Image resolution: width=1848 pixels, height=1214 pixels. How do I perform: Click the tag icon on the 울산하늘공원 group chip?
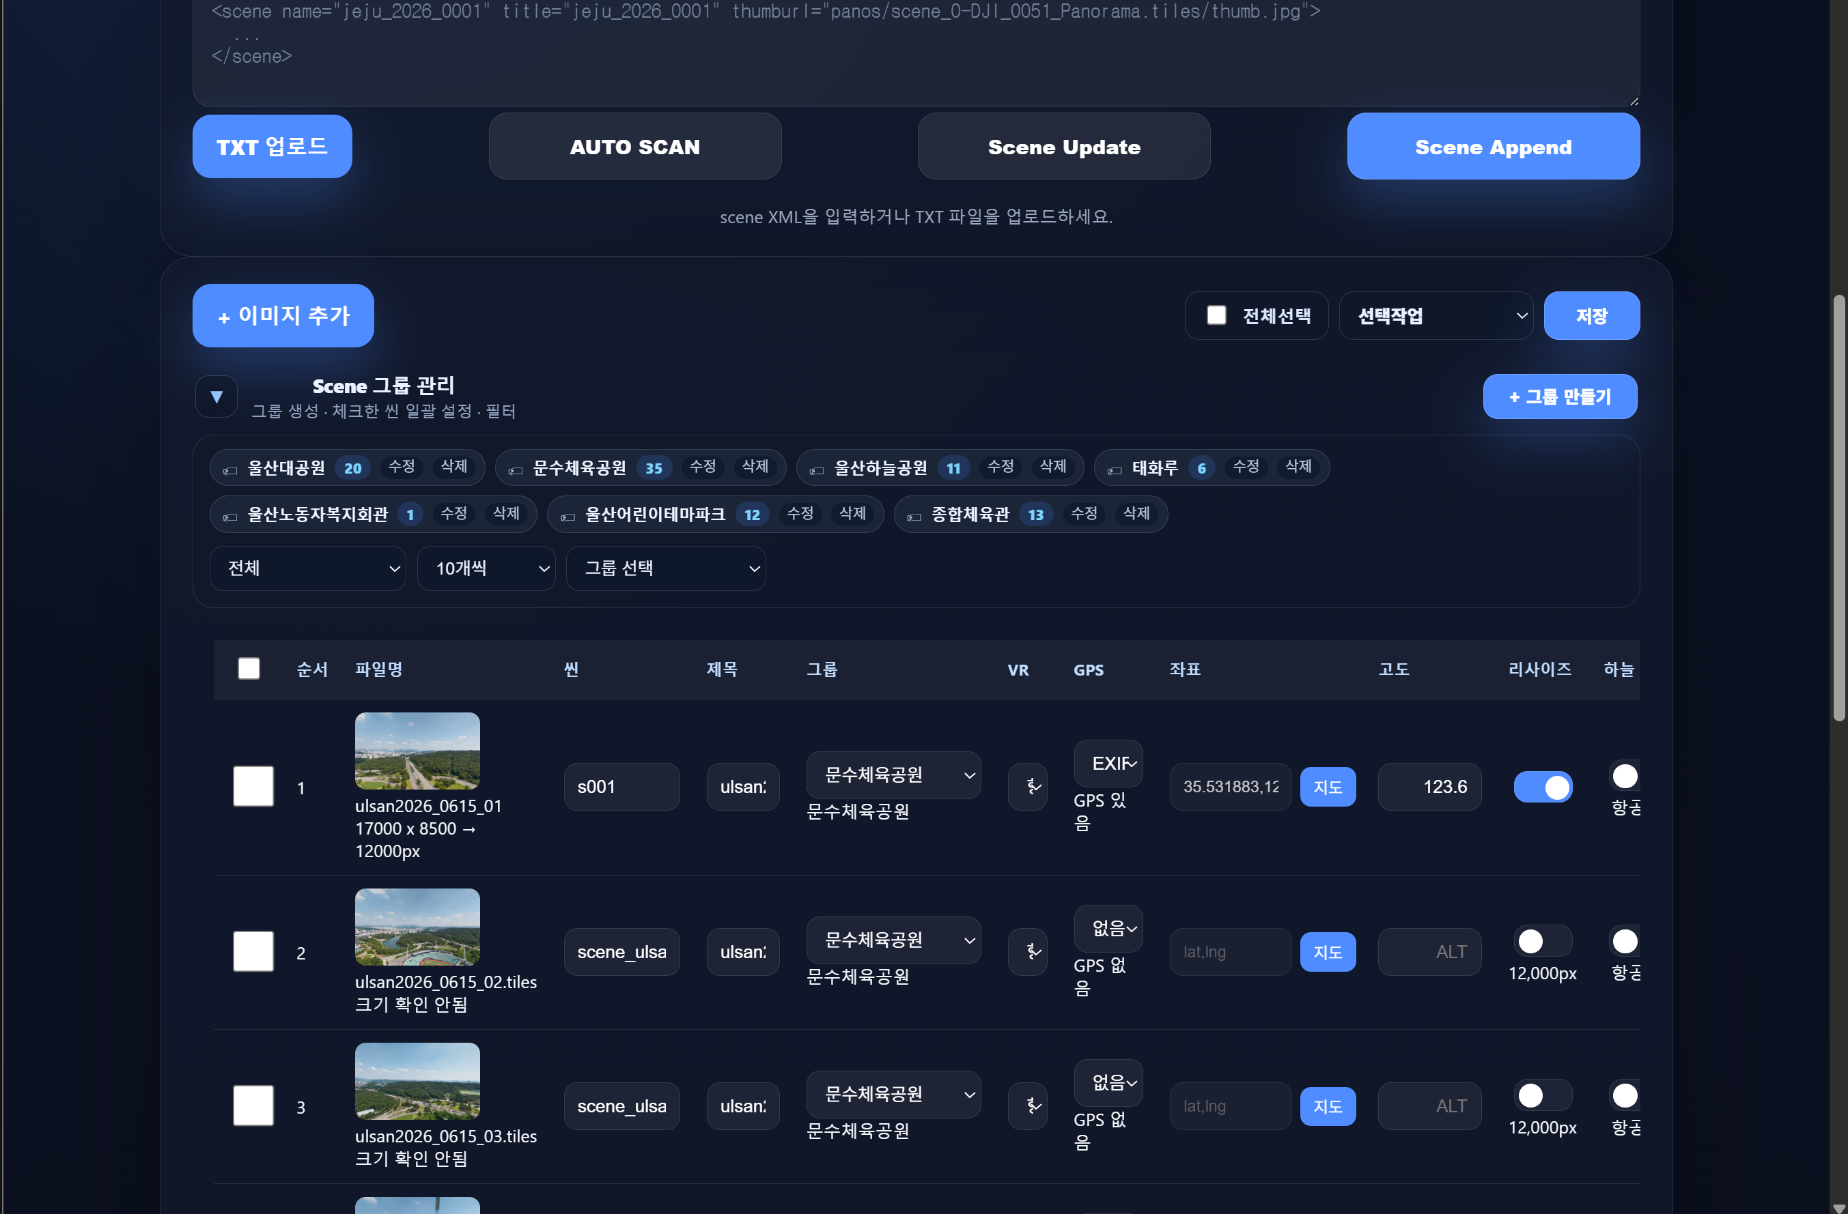(817, 470)
